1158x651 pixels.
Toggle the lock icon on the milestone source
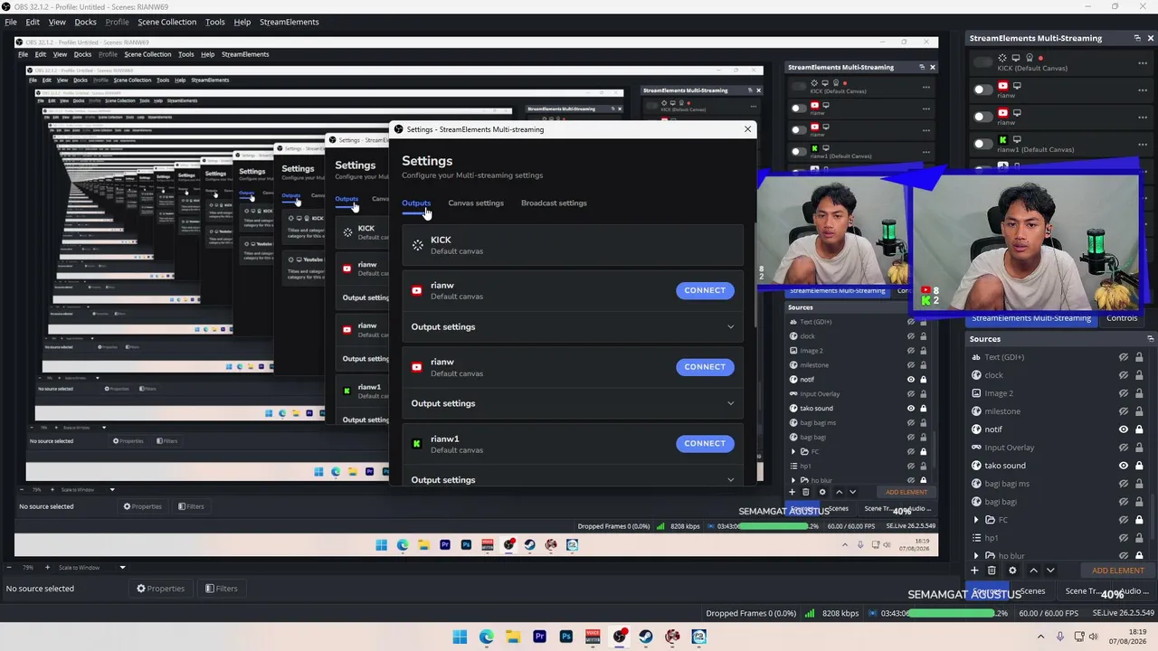coord(1139,411)
